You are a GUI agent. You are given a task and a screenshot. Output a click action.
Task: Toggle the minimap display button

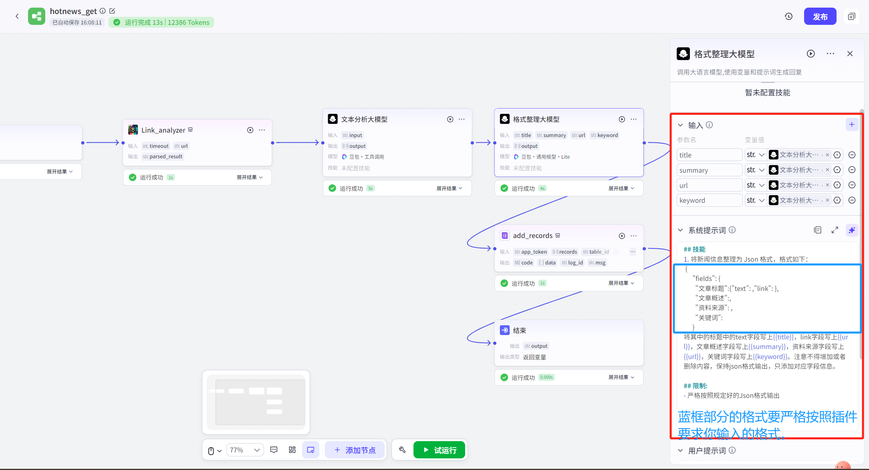311,450
